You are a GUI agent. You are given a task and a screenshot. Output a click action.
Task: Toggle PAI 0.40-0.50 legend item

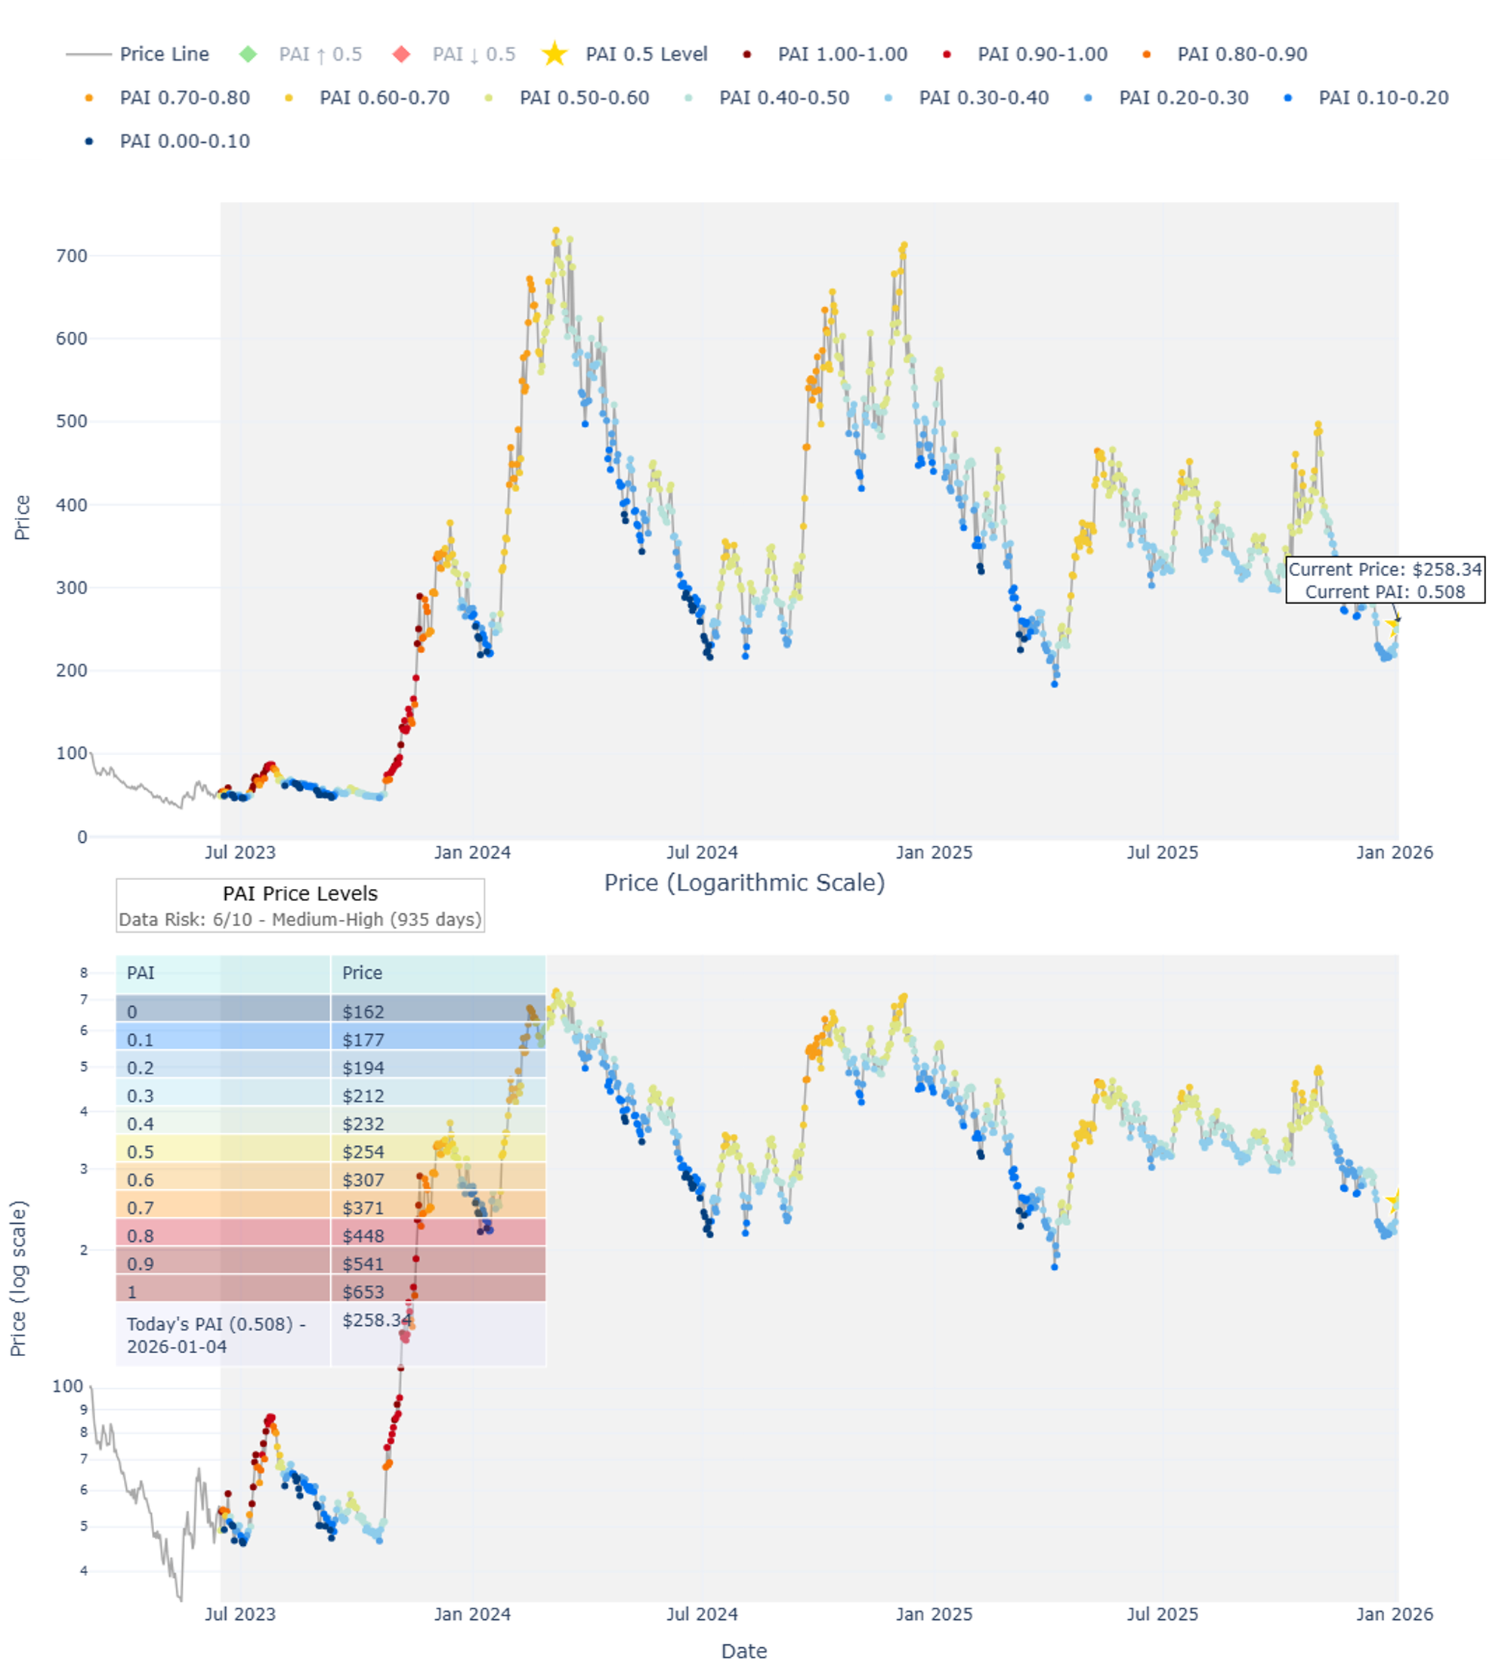783,98
